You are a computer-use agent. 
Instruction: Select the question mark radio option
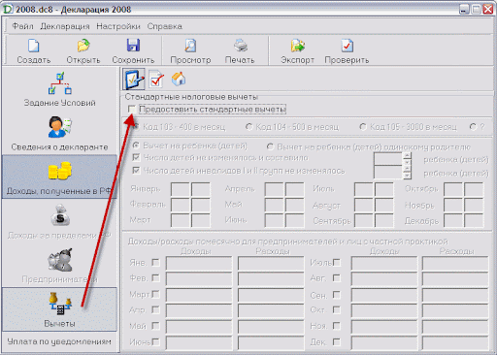pos(473,127)
